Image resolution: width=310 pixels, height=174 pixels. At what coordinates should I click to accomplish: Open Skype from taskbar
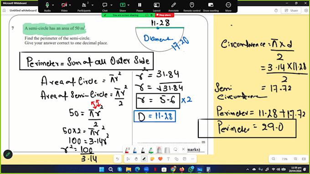point(119,169)
